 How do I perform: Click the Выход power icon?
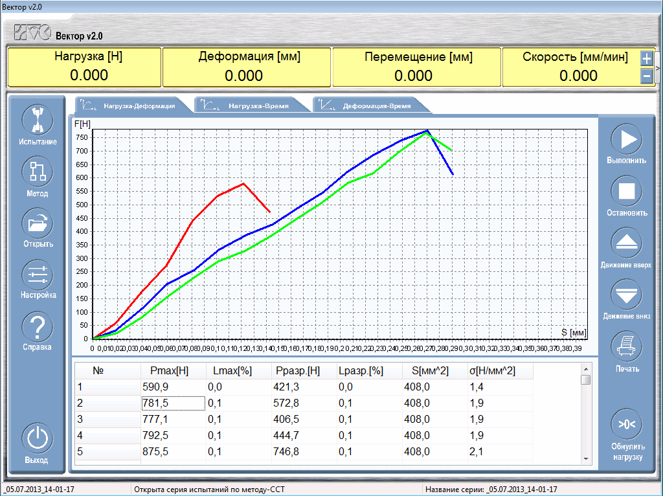(x=37, y=438)
